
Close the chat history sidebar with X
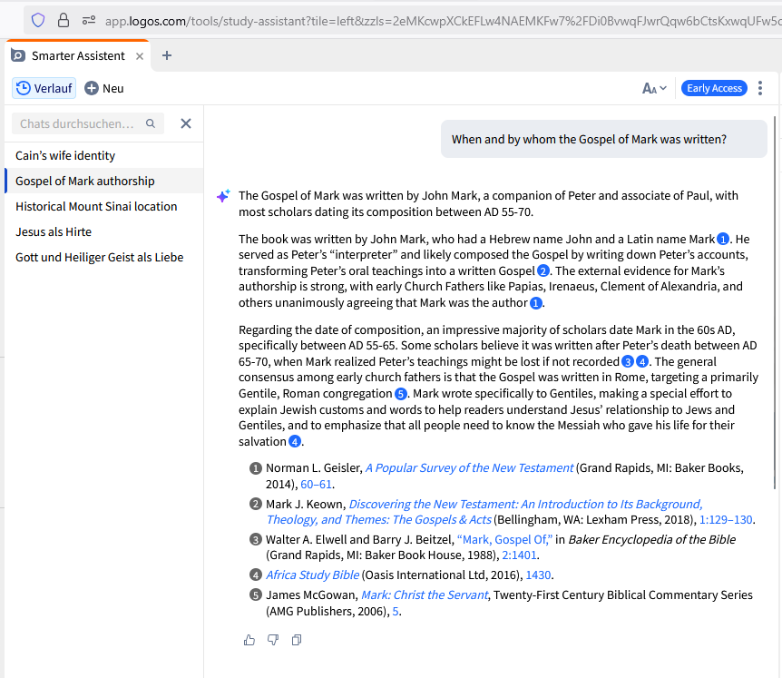point(186,123)
